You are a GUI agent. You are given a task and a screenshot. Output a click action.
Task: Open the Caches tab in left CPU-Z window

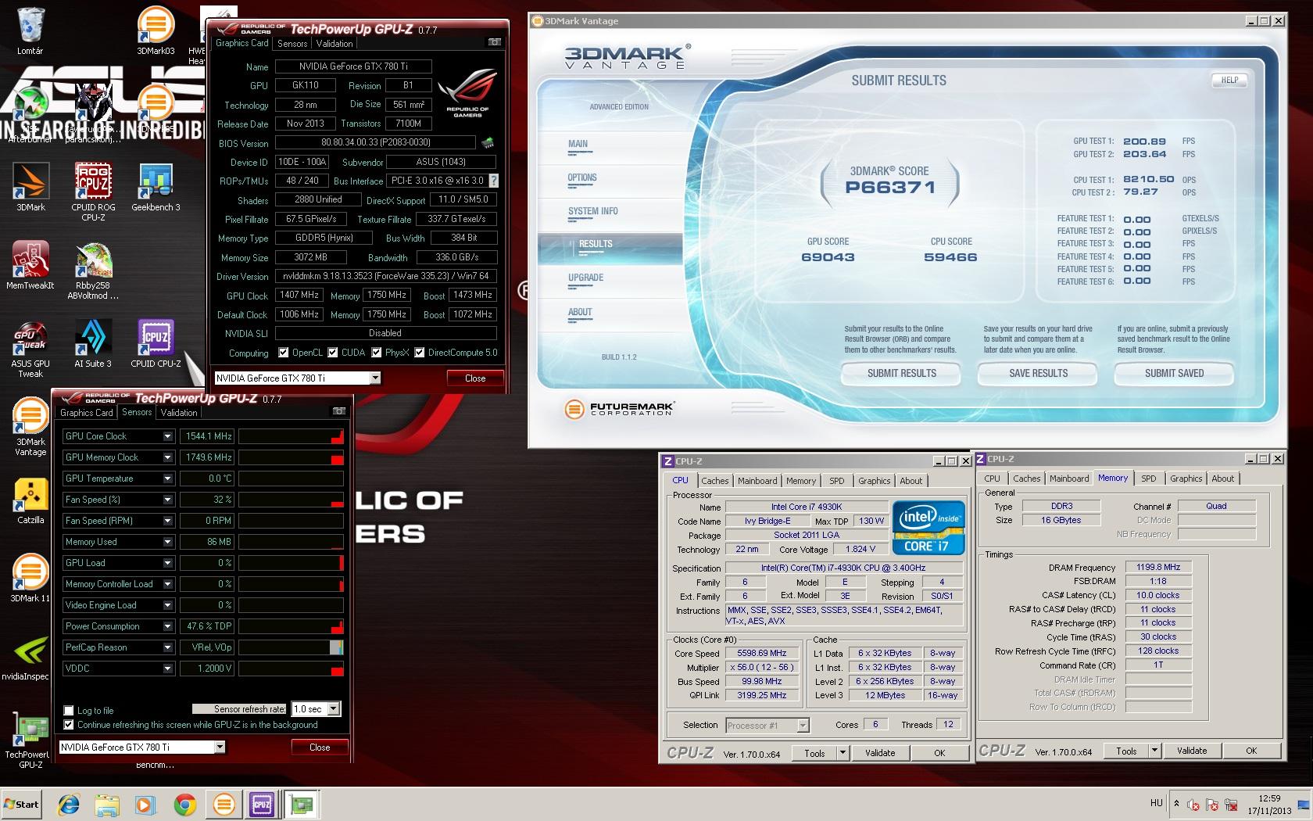point(714,481)
